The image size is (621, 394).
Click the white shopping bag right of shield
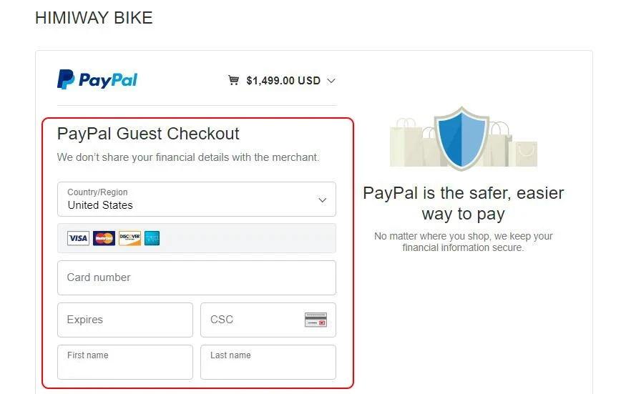tap(524, 152)
